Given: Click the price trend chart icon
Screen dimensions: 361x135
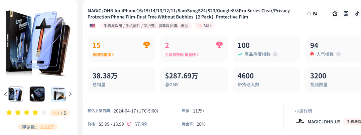Looking at the screenshot, I should coord(129,124).
